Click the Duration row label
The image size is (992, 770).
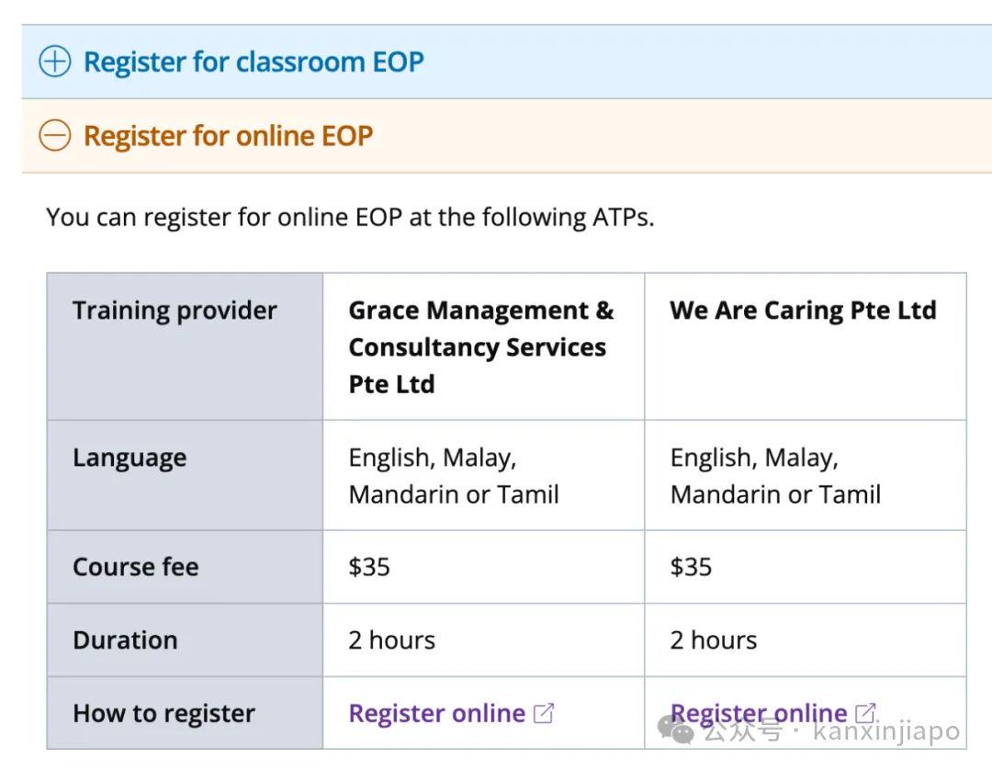(125, 640)
